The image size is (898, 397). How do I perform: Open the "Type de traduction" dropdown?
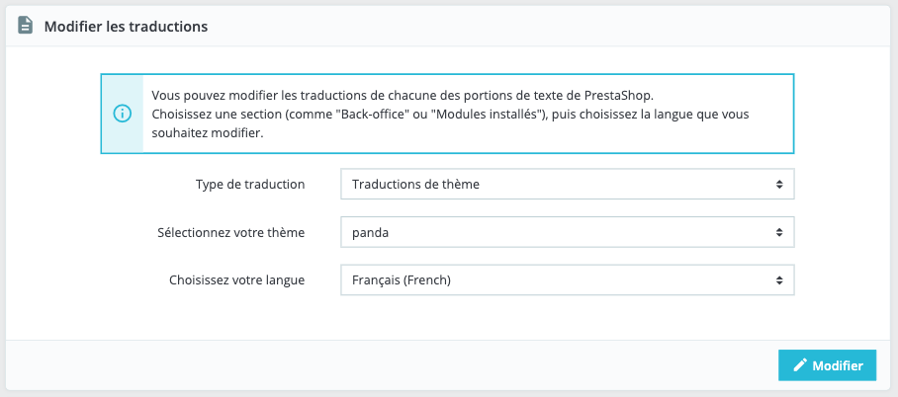click(566, 185)
